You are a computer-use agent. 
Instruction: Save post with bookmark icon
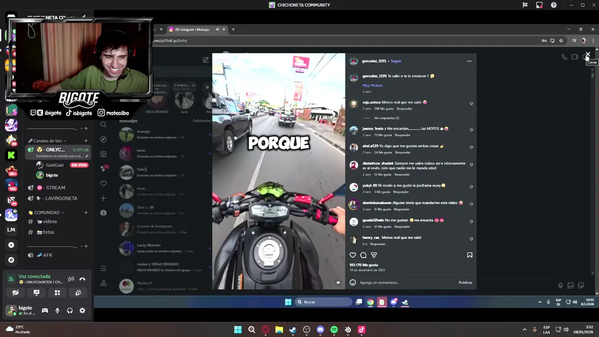click(469, 255)
